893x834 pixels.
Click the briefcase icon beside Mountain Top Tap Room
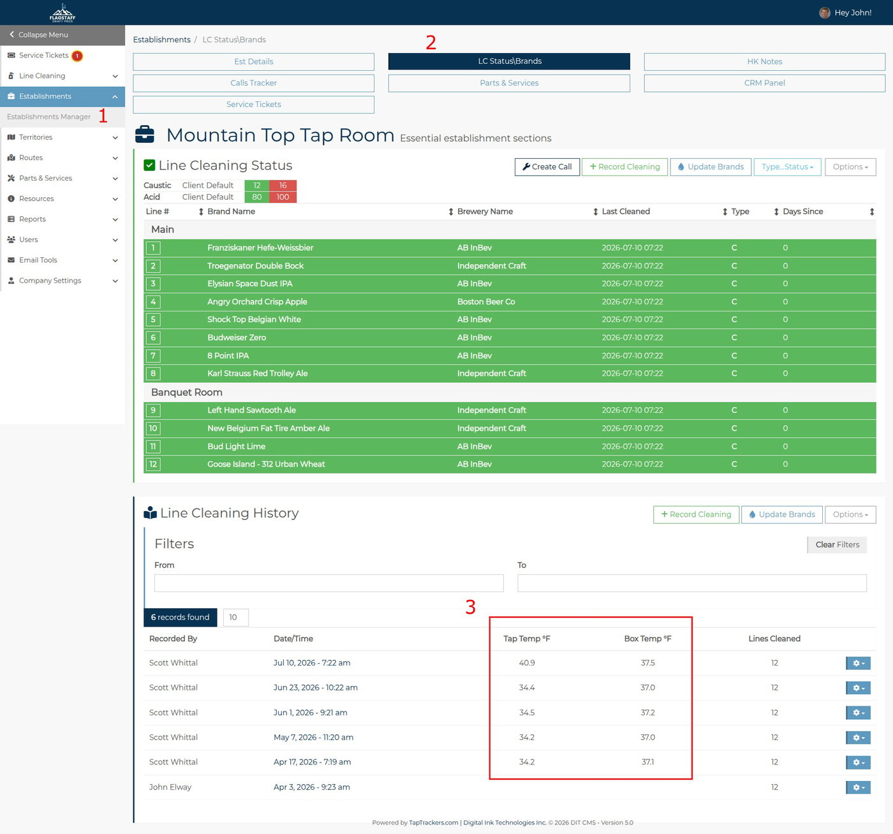pos(145,134)
